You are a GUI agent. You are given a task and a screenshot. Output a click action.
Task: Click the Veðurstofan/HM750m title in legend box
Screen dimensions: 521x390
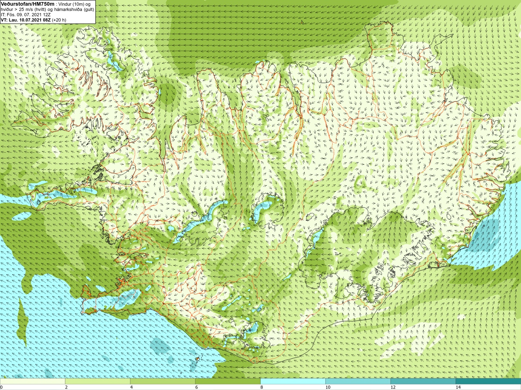pos(28,4)
